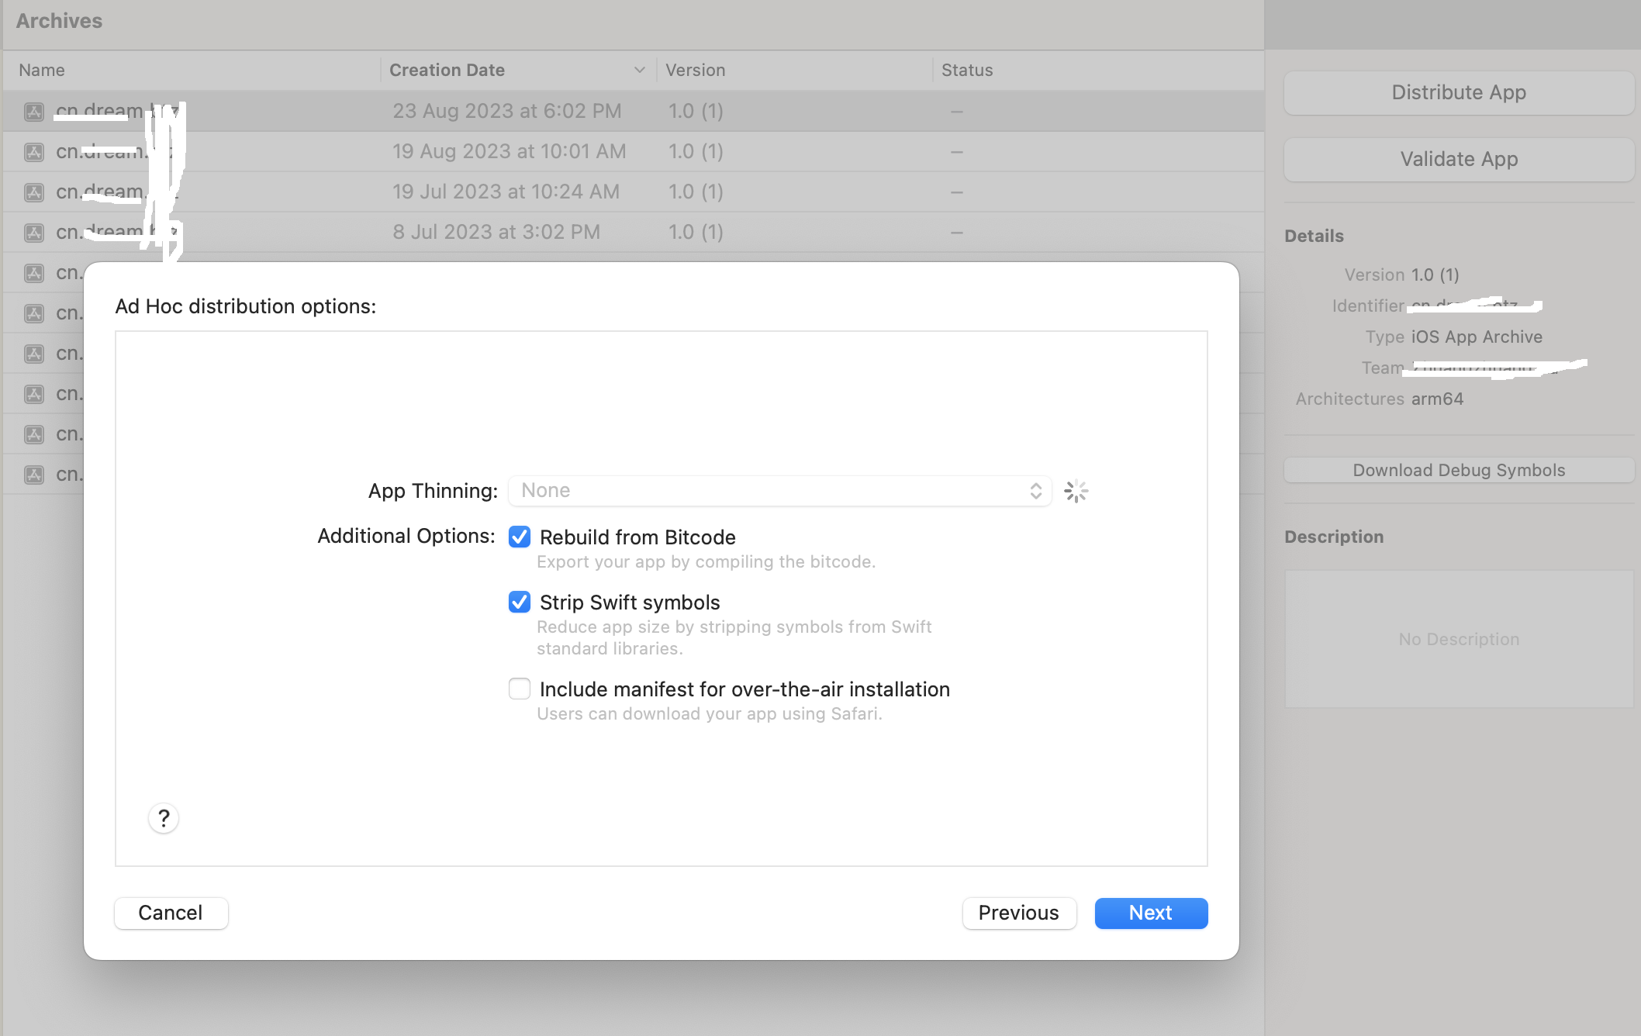Cancel the Ad Hoc distribution dialog
The width and height of the screenshot is (1641, 1036).
171,913
